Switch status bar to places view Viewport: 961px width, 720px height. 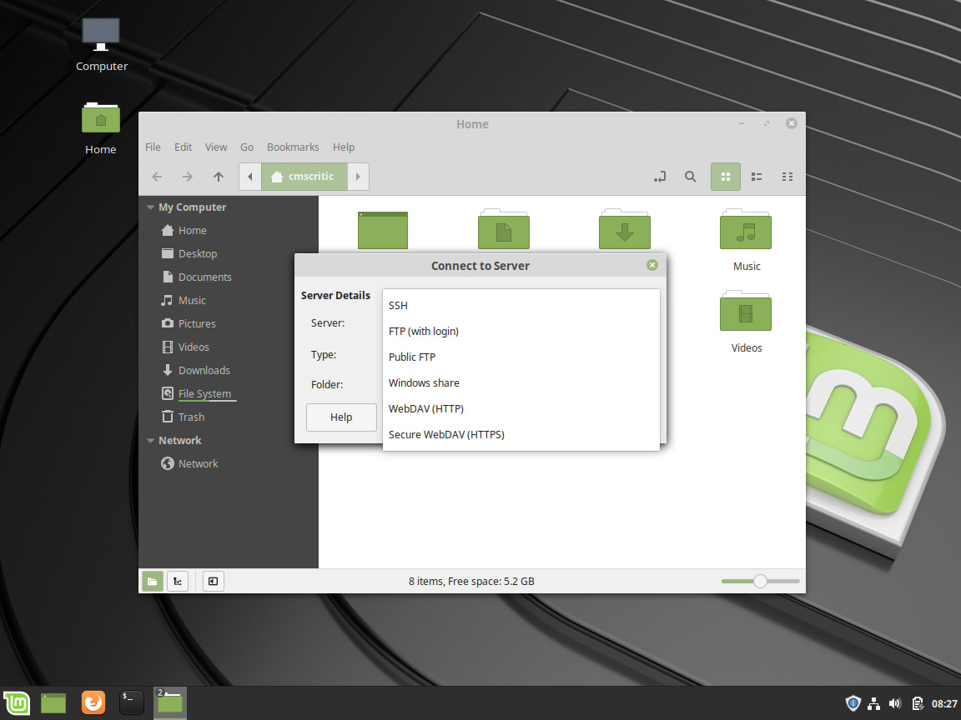coord(152,581)
